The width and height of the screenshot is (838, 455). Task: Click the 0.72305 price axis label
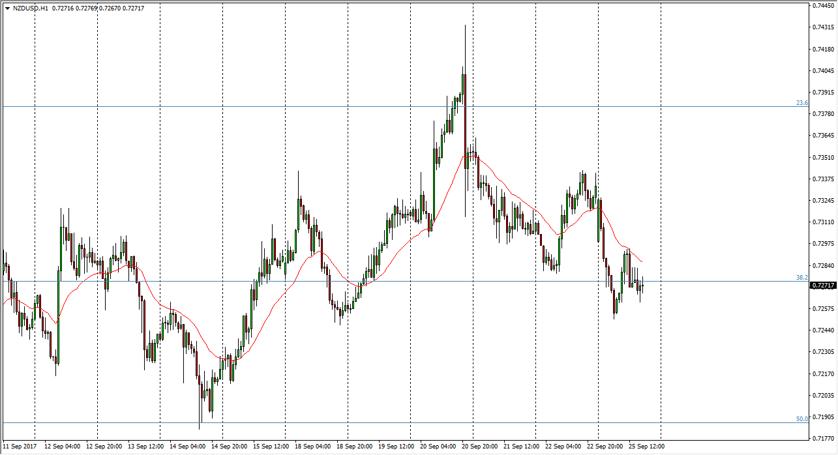(824, 352)
